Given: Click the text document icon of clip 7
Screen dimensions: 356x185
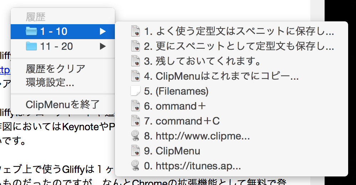Looking at the screenshot, I should tap(136, 121).
